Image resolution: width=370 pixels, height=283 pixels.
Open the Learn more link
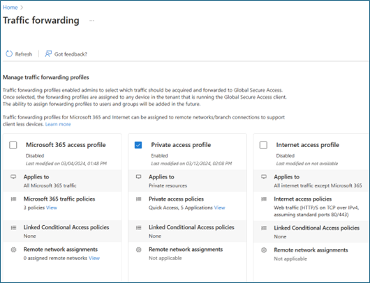point(58,124)
